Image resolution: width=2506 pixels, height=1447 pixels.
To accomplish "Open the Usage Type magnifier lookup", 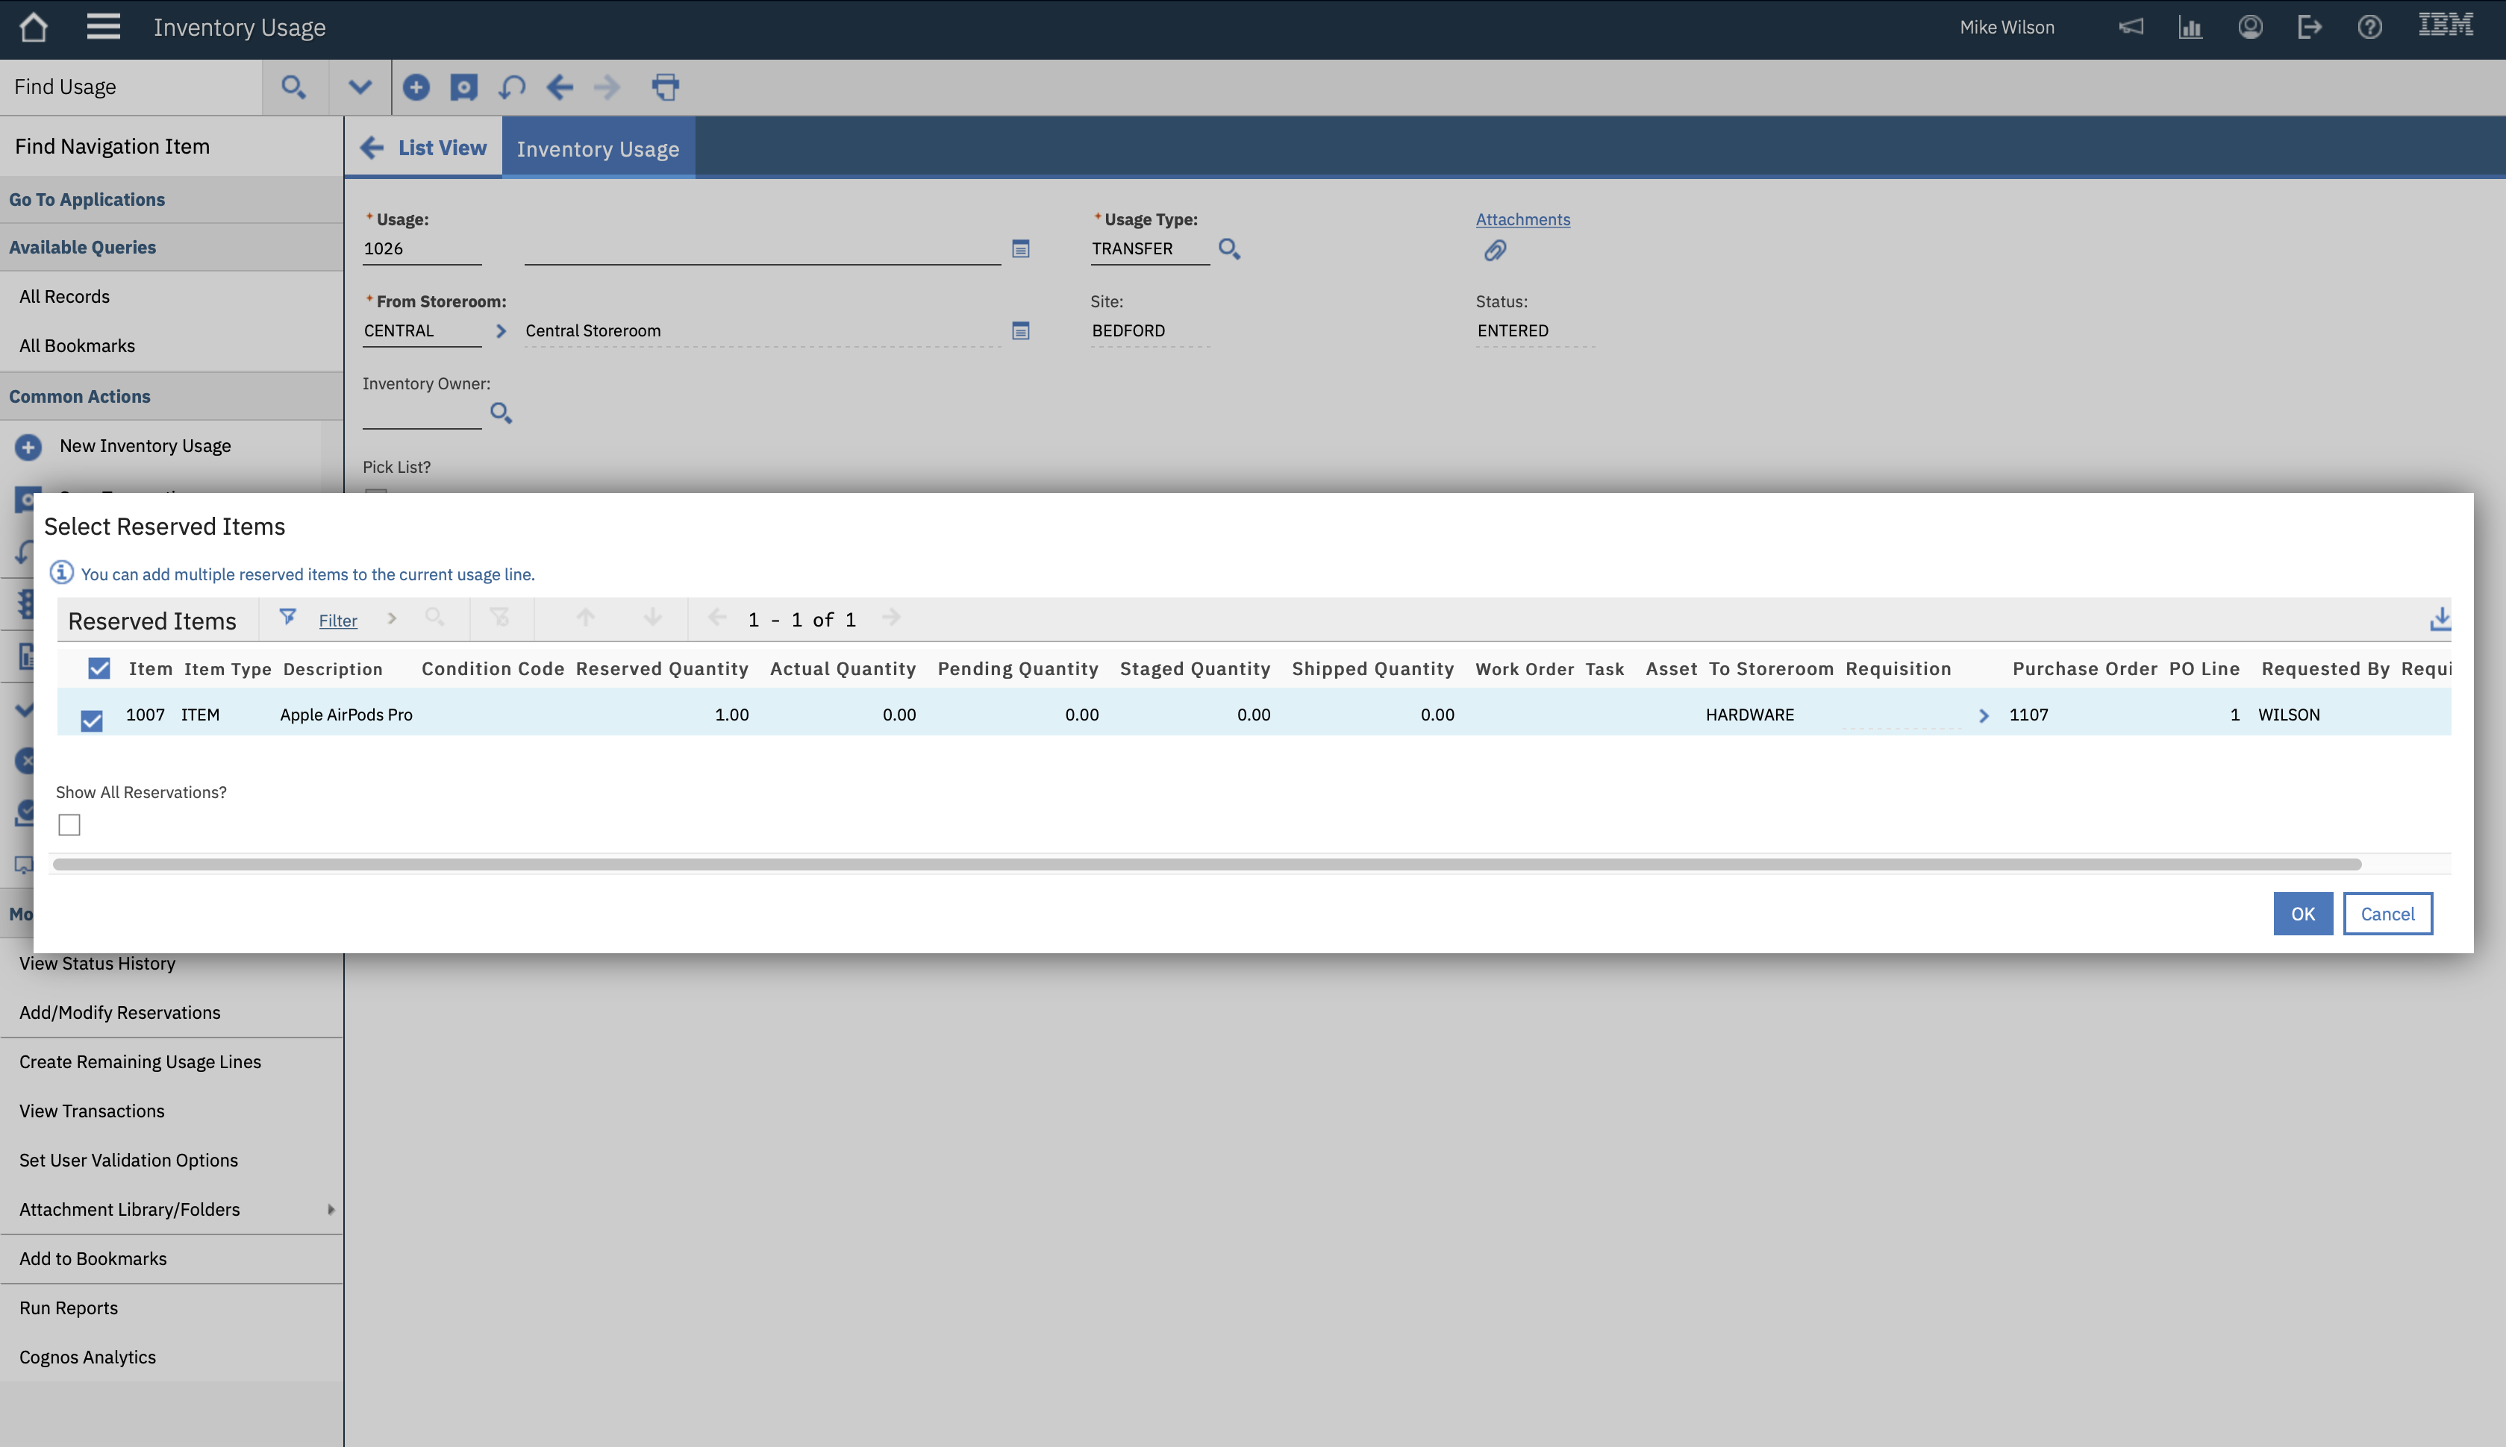I will click(1228, 249).
